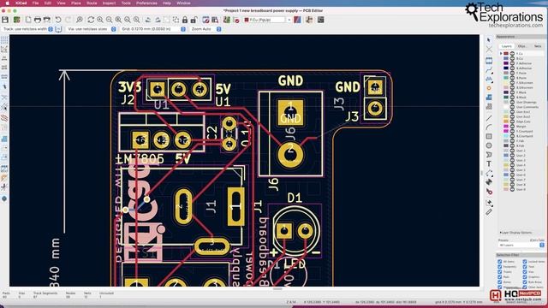This screenshot has height=308, width=548.
Task: Open the Zoom Auto dropdown
Action: [x=205, y=29]
